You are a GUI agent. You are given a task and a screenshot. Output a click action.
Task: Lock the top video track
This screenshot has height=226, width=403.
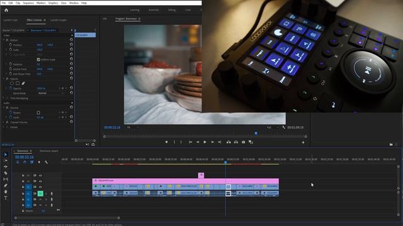(x=23, y=176)
